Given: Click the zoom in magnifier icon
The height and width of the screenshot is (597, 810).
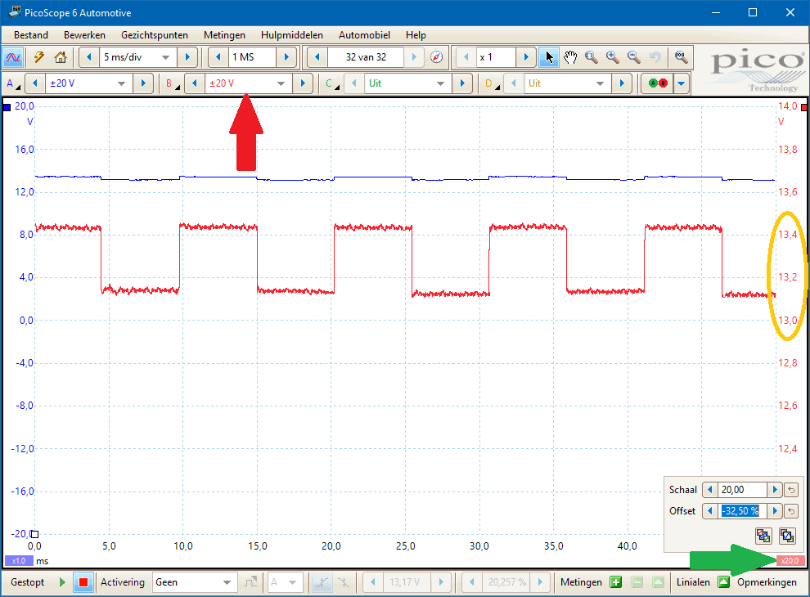Looking at the screenshot, I should [x=612, y=57].
